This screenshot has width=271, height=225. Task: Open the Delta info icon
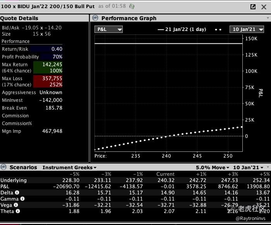click(17, 192)
